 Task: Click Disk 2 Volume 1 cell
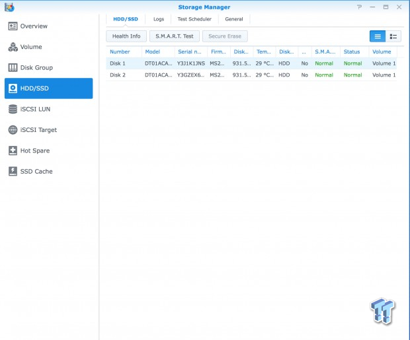384,75
